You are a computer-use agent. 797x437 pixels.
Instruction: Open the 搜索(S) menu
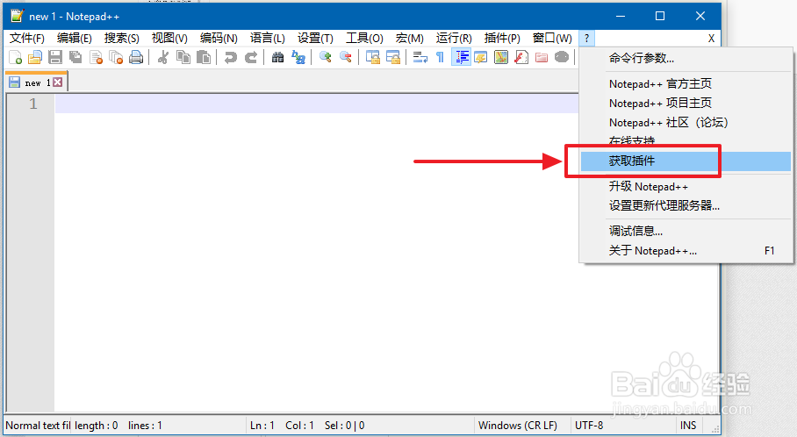(x=121, y=38)
